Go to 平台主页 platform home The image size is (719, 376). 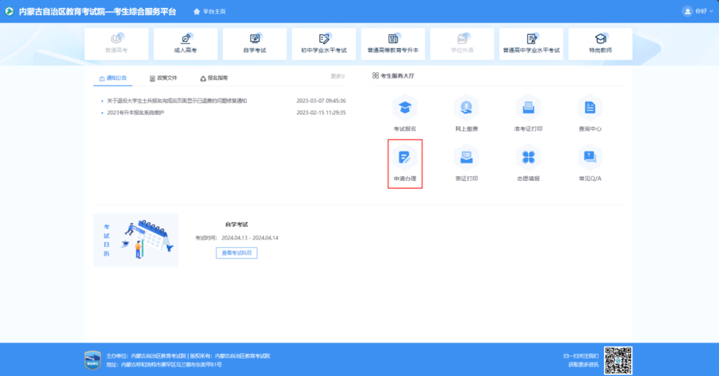coord(209,12)
